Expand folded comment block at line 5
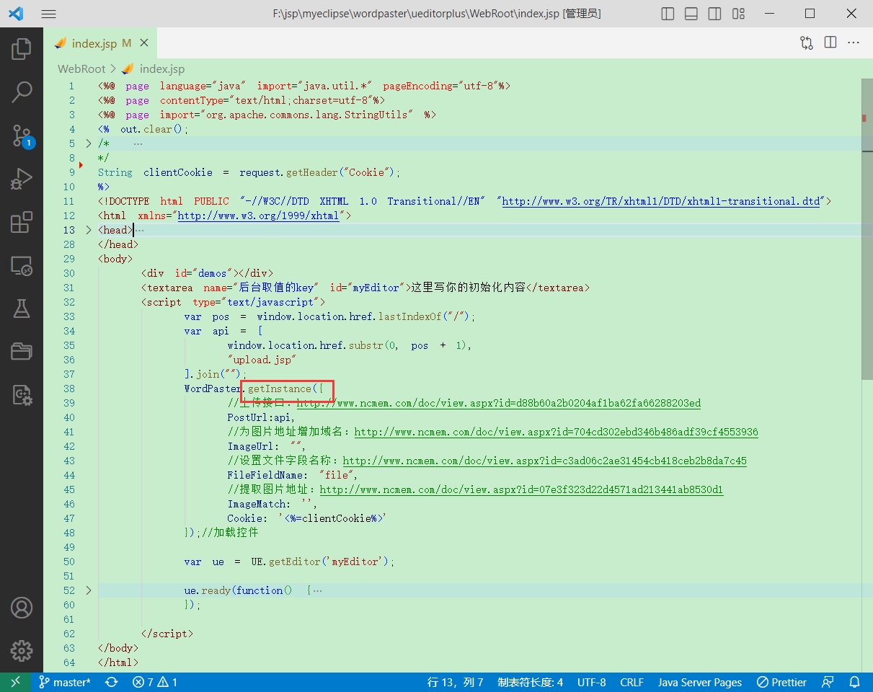Screen dimensions: 873x692 pos(89,143)
